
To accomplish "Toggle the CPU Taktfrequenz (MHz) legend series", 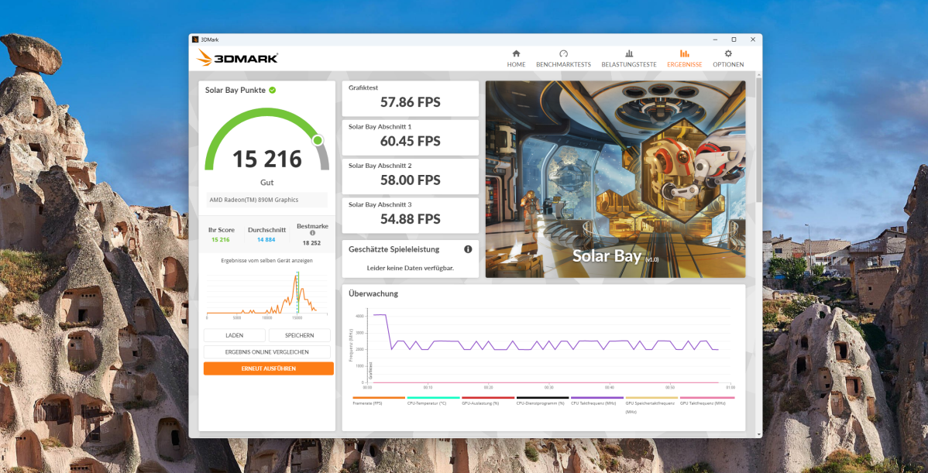I will pyautogui.click(x=596, y=403).
